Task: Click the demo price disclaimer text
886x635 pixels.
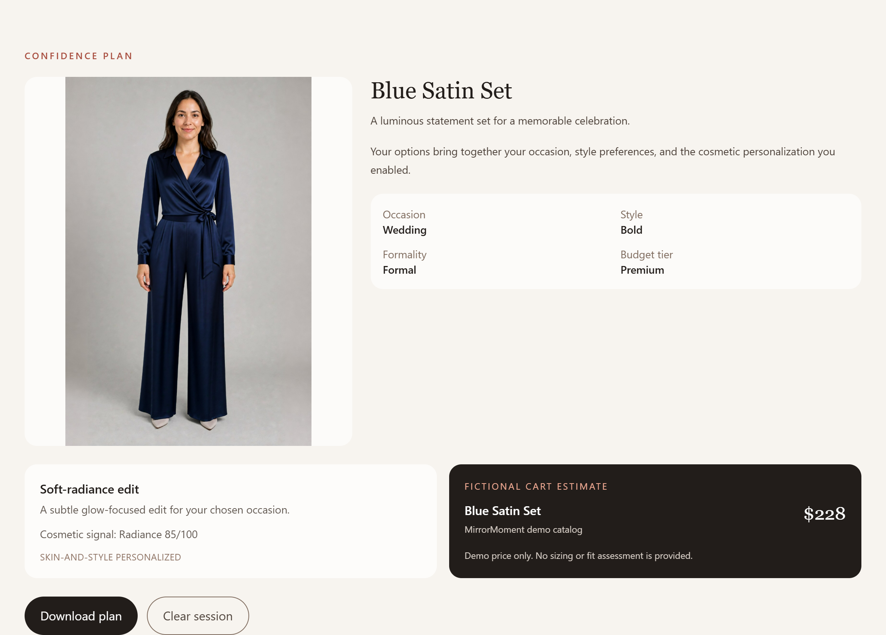Action: pos(578,556)
